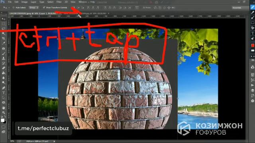Click Align horizontal centers in the options bar
The width and height of the screenshot is (255, 143).
[93, 8]
